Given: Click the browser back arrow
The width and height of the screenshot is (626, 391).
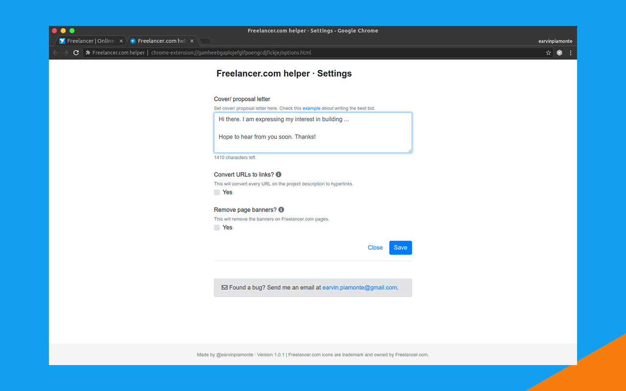Looking at the screenshot, I should [55, 53].
